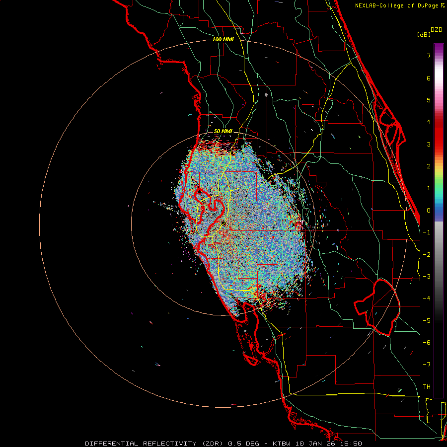Click the purple top band of color bar
The image size is (447, 447).
tap(439, 47)
